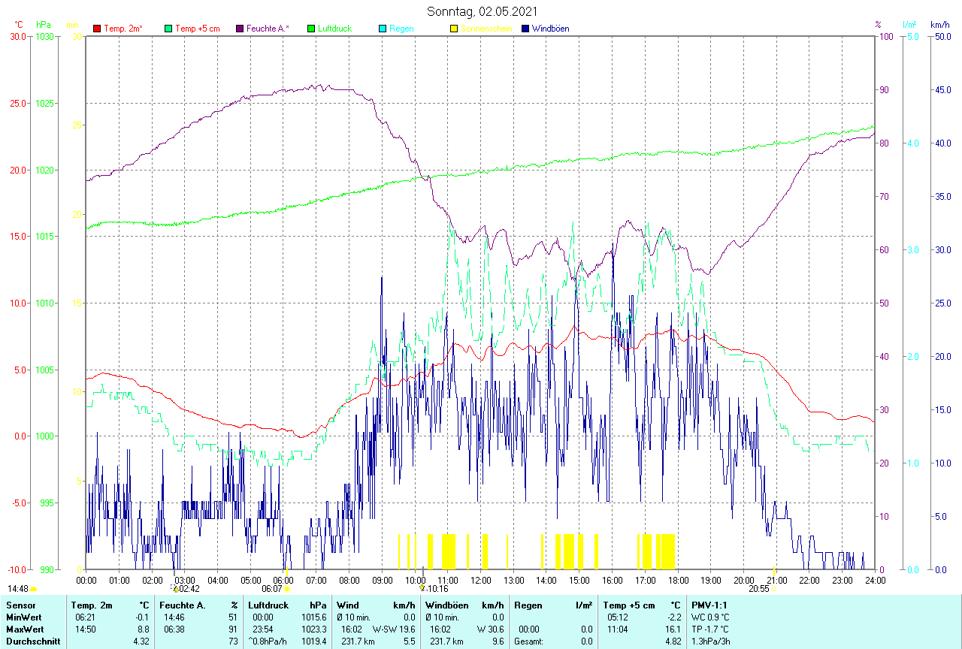Select the 'Temp. 2m*' legend label

pos(123,29)
